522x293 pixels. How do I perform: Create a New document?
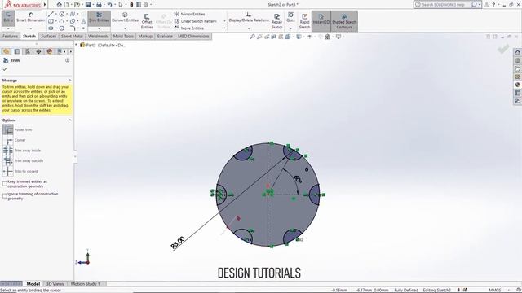click(x=67, y=5)
